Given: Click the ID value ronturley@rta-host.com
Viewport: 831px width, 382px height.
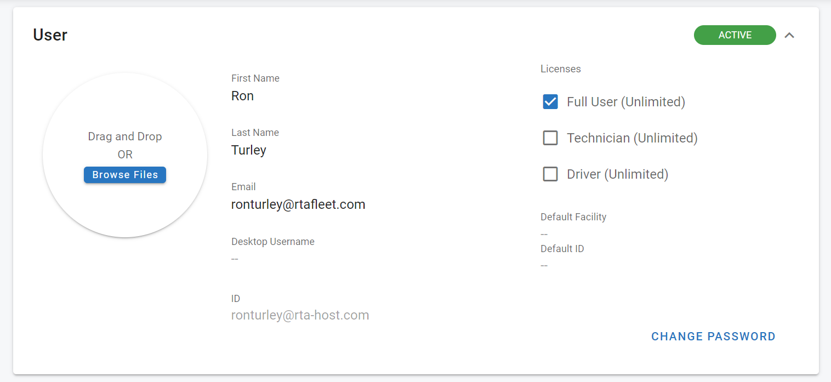Looking at the screenshot, I should click(x=300, y=315).
